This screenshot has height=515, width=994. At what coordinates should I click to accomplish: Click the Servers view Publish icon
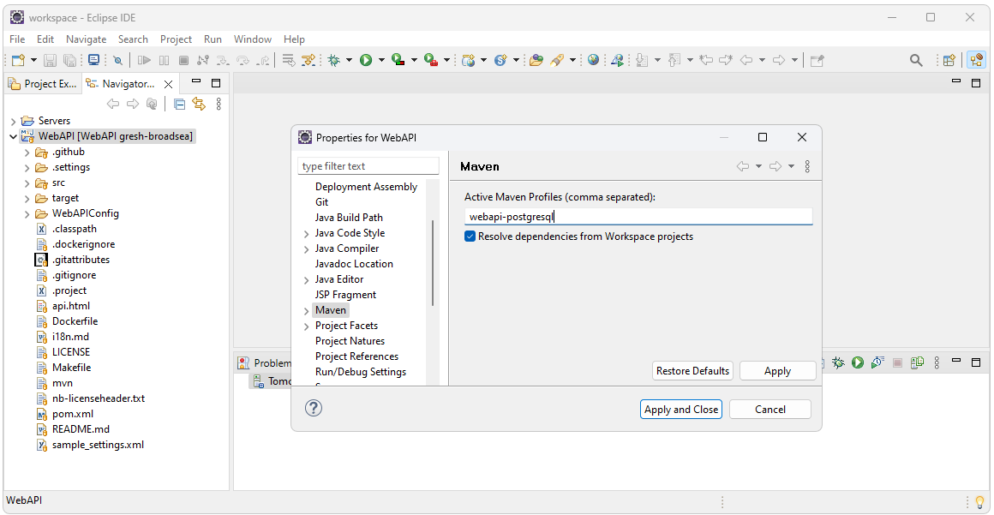click(917, 362)
